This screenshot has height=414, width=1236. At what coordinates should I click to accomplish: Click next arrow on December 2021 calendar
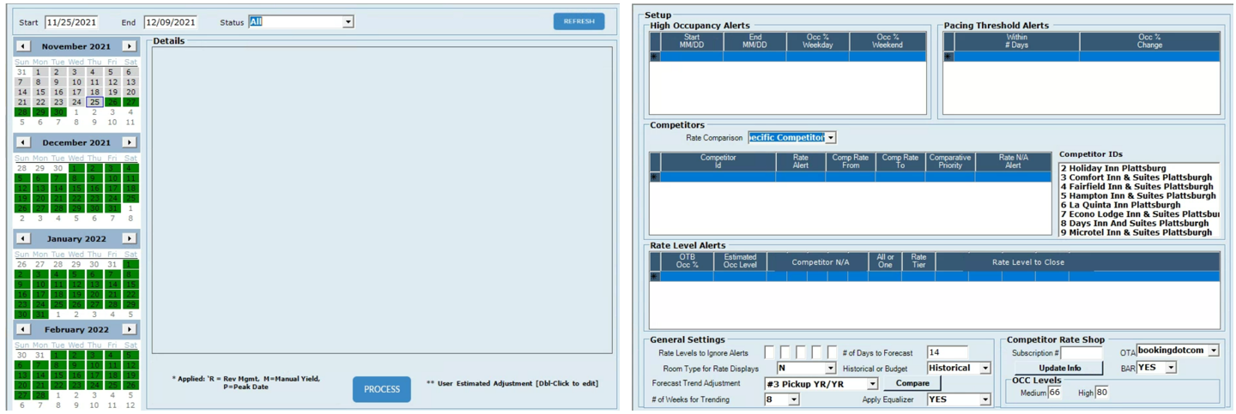pyautogui.click(x=129, y=142)
